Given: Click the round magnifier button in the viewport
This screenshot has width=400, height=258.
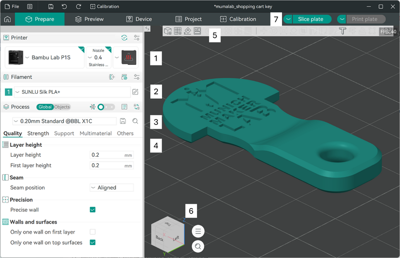Looking at the screenshot, I should tap(198, 247).
